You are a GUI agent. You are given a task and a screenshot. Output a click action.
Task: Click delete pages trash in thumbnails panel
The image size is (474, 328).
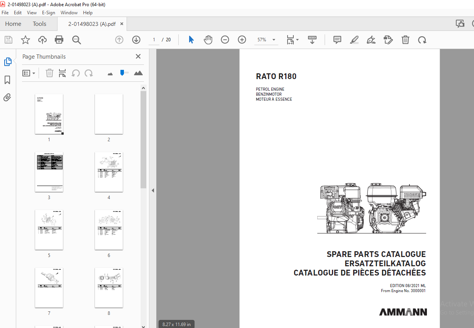49,73
